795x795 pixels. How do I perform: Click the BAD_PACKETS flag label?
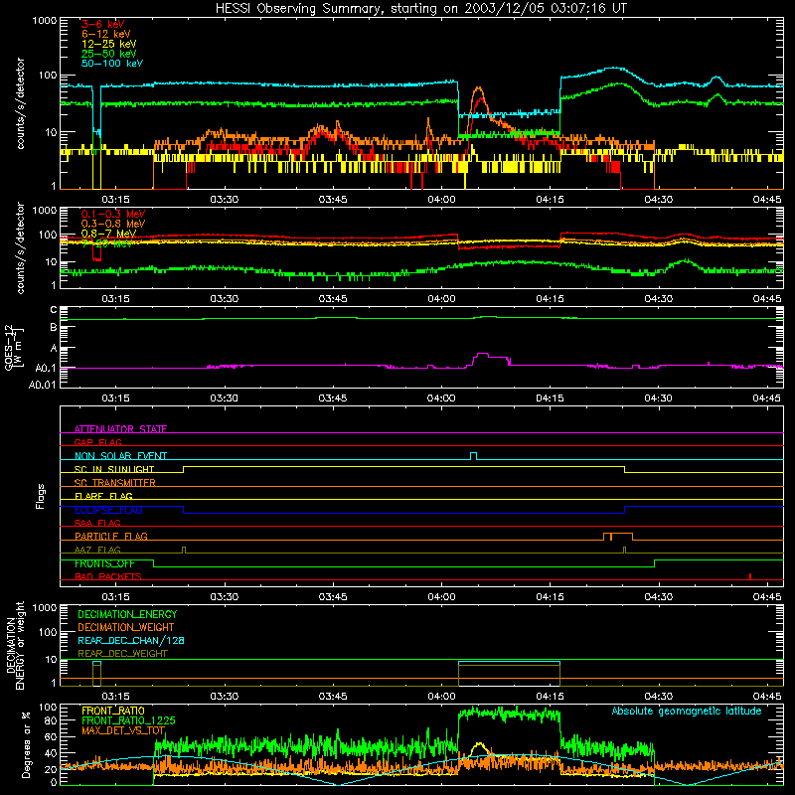[x=108, y=576]
